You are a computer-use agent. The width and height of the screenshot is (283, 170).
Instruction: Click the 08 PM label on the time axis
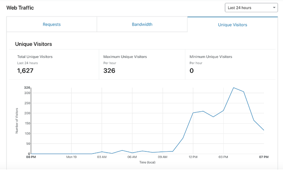click(x=31, y=157)
